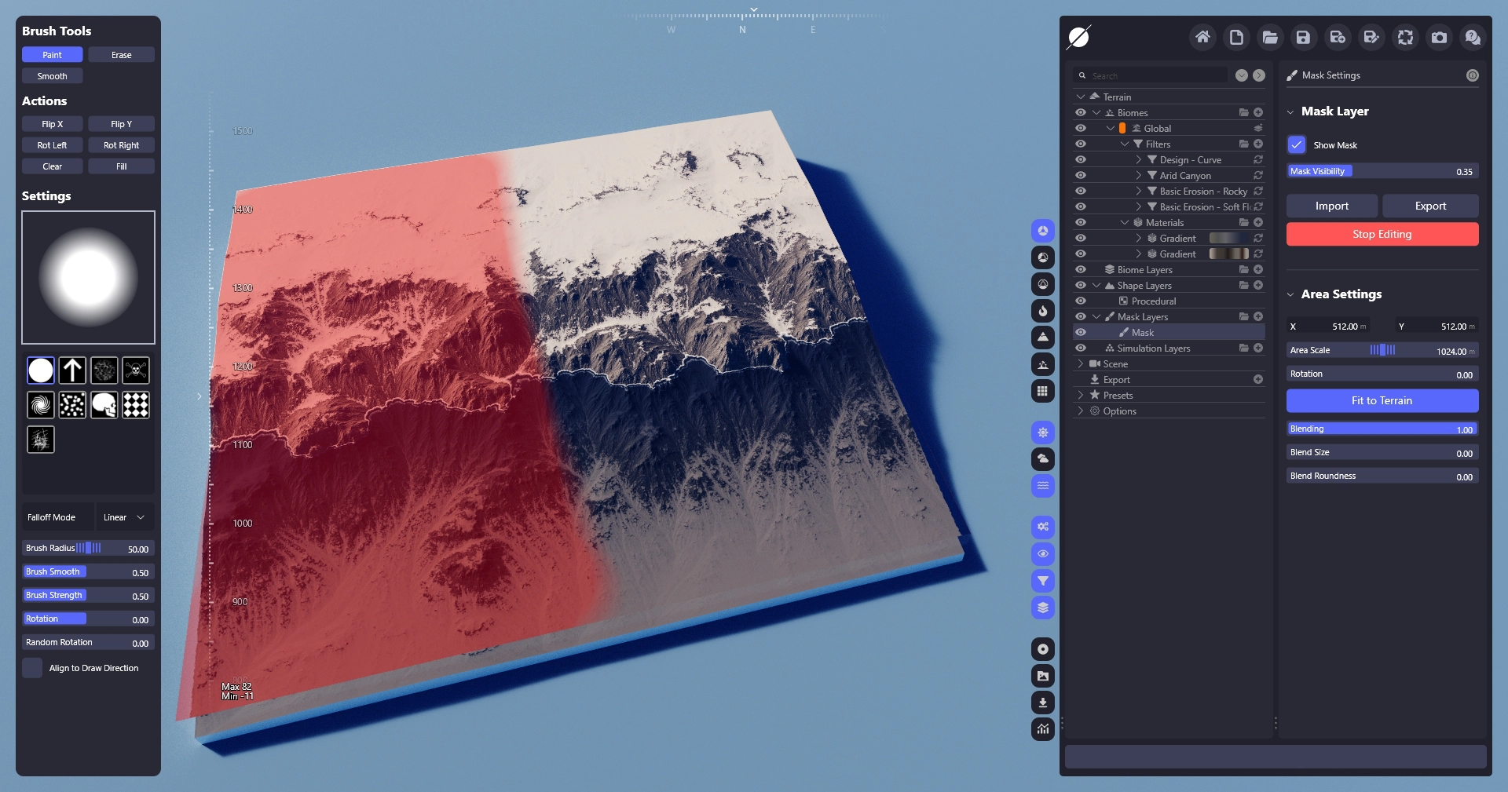Click the home icon in top toolbar
Viewport: 1508px width, 792px height.
[1202, 37]
